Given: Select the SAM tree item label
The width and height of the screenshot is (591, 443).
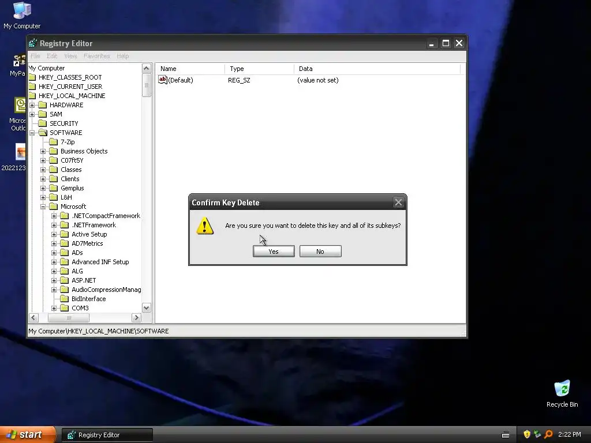Looking at the screenshot, I should pos(56,114).
